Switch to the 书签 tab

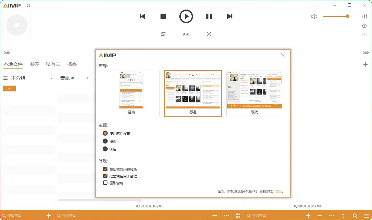tap(34, 64)
